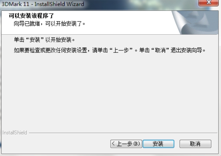This screenshot has height=156, width=221.
Task: Go back with the 上一步(B) button
Action: coord(126,144)
